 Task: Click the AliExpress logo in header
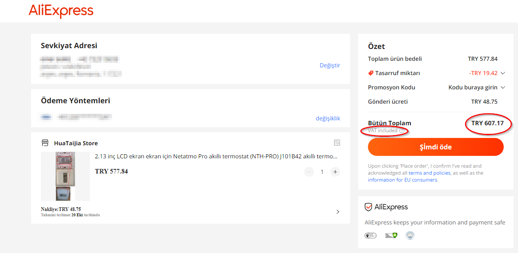[61, 11]
